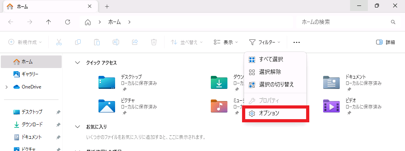Open the three-dots more options menu
This screenshot has width=405, height=151.
297,42
